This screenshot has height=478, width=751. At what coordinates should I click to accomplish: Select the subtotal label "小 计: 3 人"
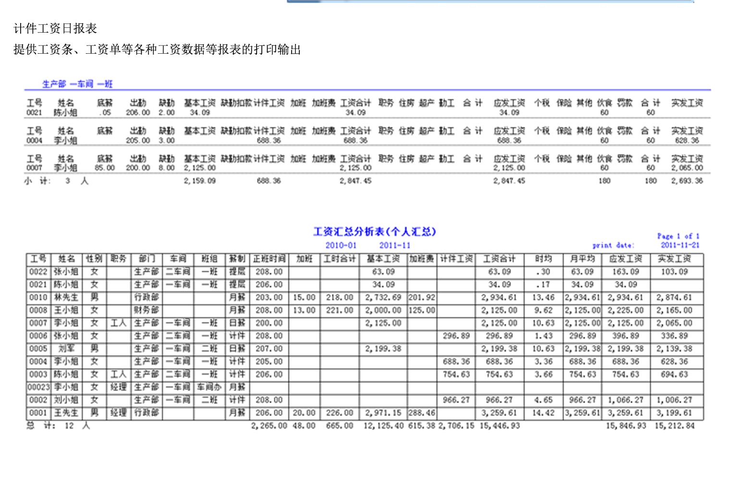[x=56, y=181]
